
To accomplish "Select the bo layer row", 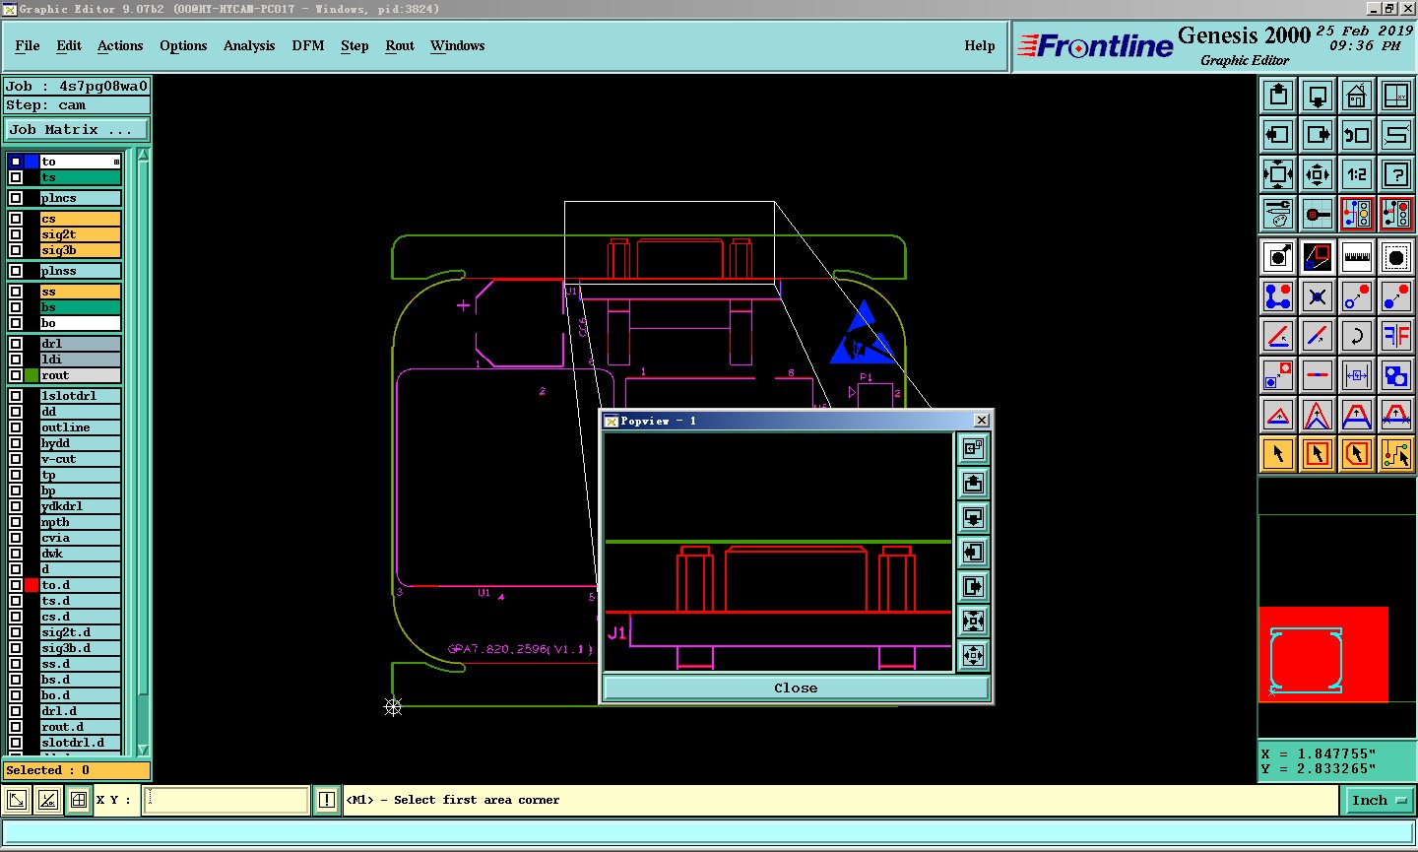I will (81, 323).
